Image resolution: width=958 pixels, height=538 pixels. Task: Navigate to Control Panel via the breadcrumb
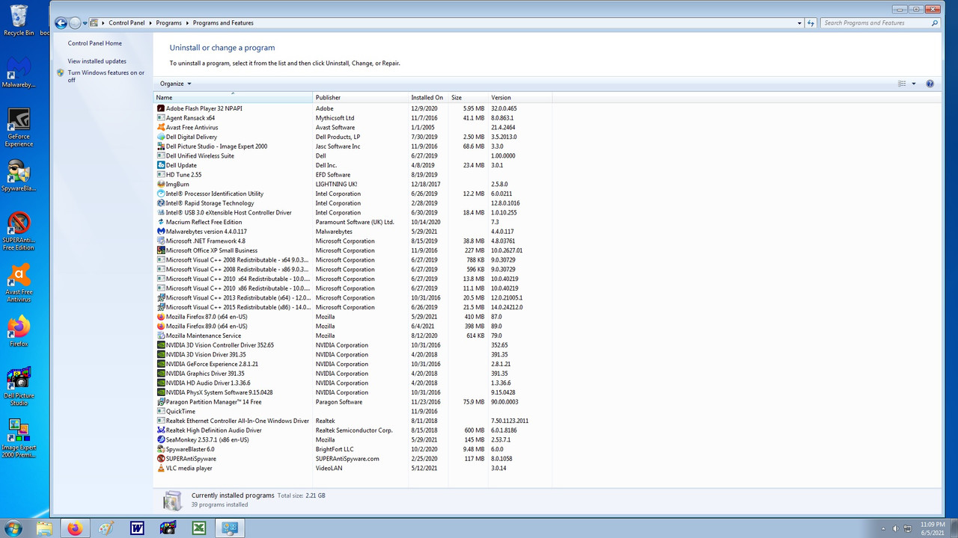(126, 23)
